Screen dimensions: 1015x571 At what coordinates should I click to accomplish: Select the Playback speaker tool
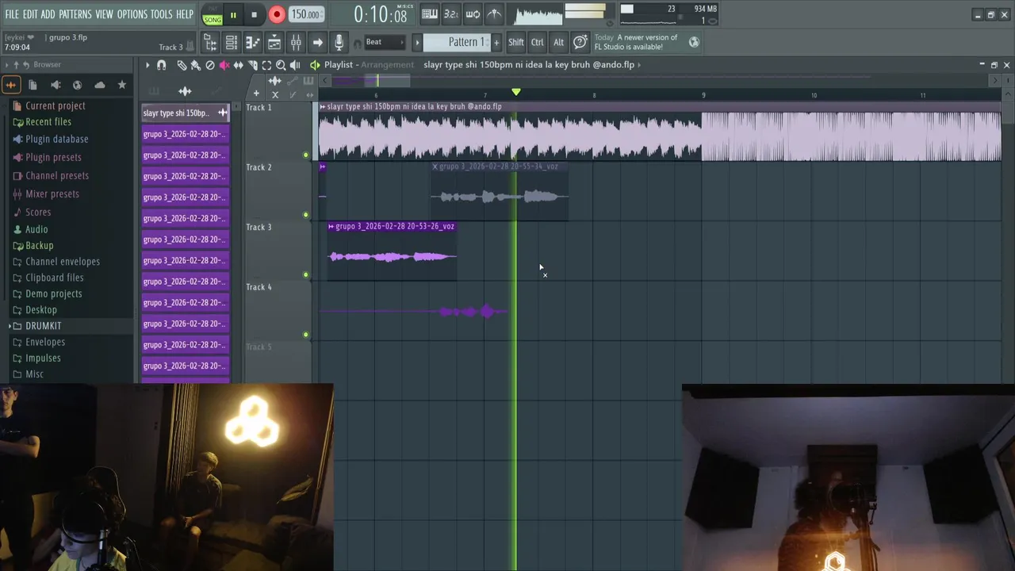tap(295, 65)
